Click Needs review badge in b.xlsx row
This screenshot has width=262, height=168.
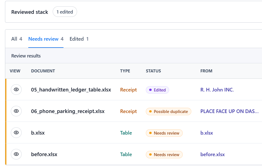pos(164,133)
